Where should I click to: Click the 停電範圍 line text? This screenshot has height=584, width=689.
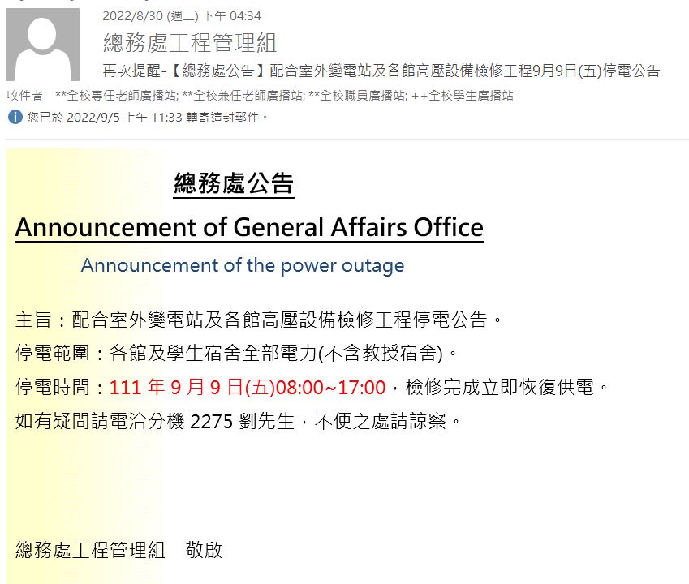236,353
